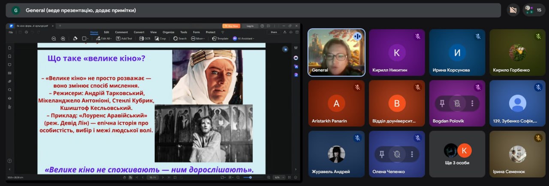The width and height of the screenshot is (549, 186).
Task: Toggle the hand tool in status bar
Action: (x=124, y=177)
